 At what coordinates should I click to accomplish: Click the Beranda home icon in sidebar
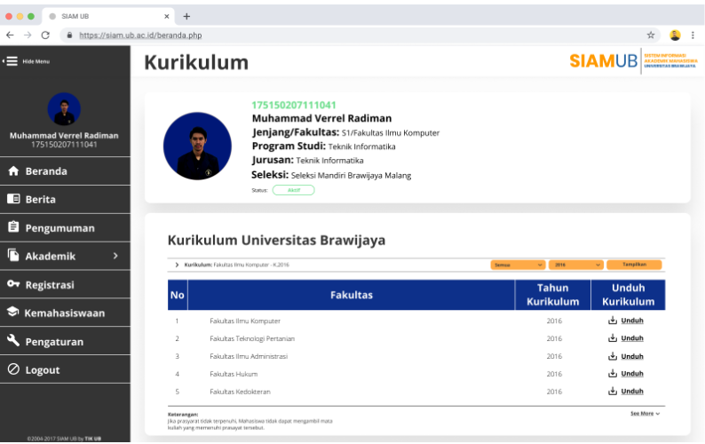coord(13,170)
